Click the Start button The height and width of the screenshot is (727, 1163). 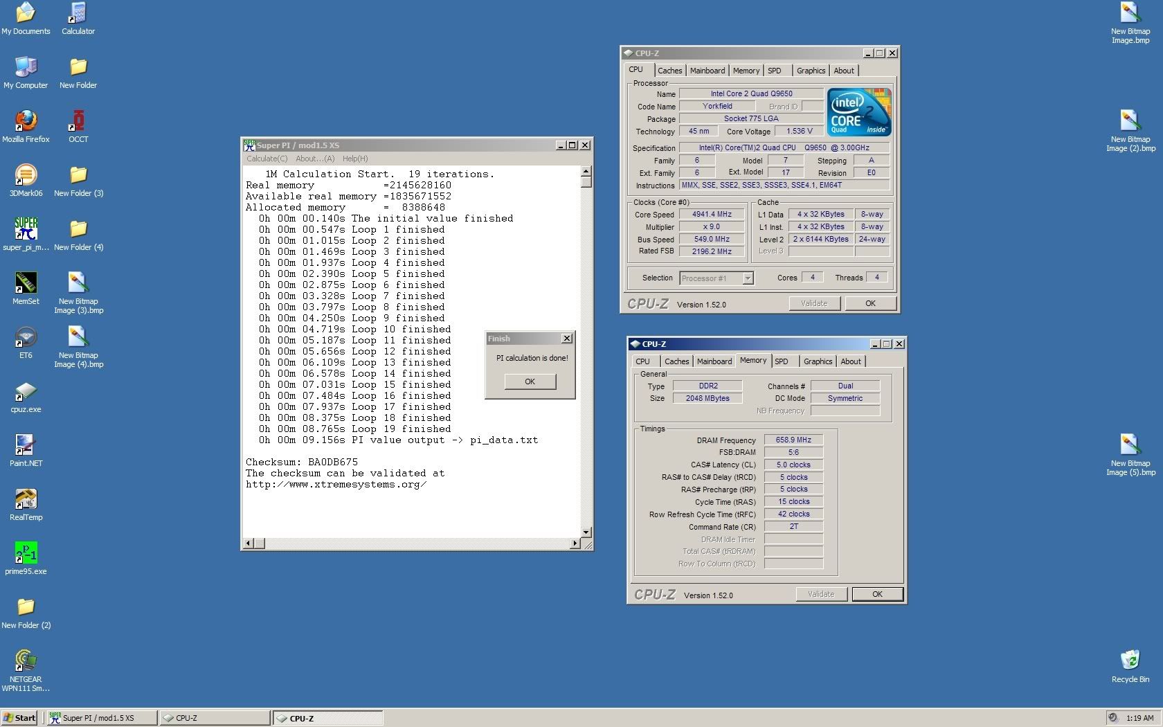click(20, 718)
